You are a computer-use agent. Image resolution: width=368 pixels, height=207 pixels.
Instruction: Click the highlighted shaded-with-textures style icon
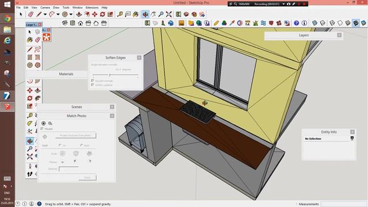tap(356, 23)
